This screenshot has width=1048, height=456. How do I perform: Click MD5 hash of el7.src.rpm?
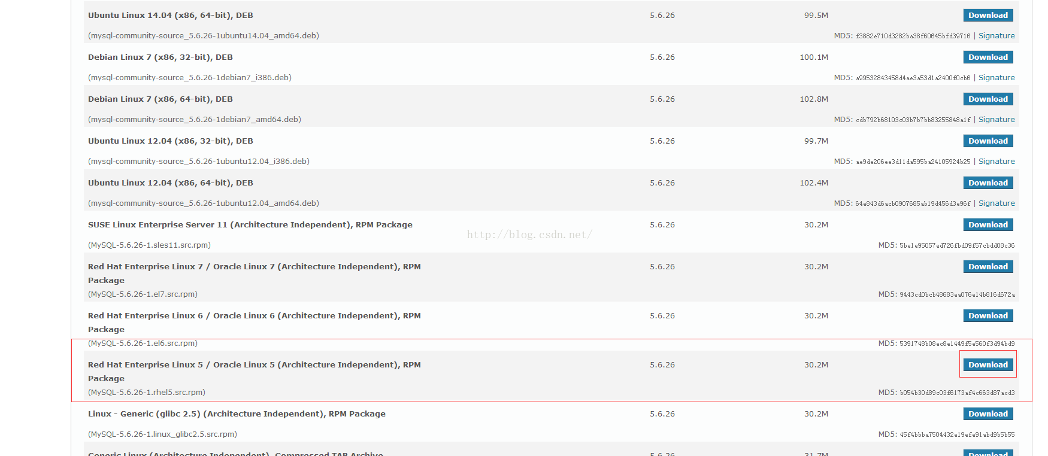point(957,294)
